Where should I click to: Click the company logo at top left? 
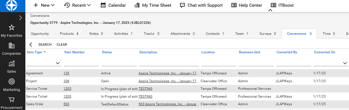(12, 6)
